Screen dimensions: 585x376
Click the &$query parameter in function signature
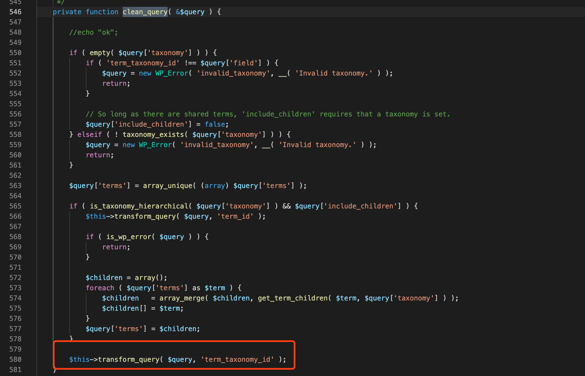click(x=190, y=12)
